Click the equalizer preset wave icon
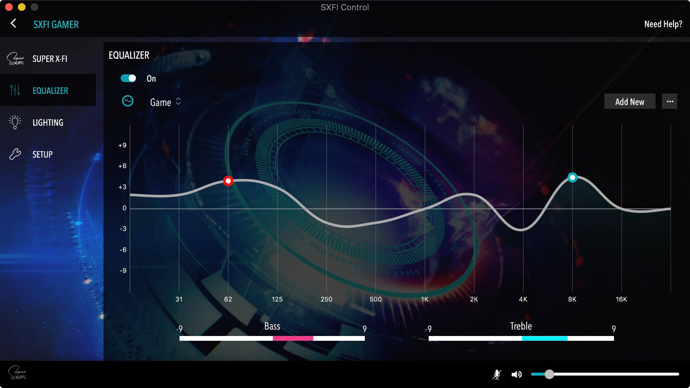This screenshot has width=690, height=388. 127,101
